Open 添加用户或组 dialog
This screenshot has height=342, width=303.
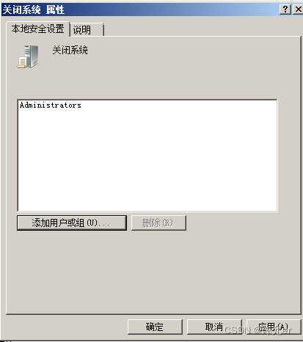click(x=72, y=223)
